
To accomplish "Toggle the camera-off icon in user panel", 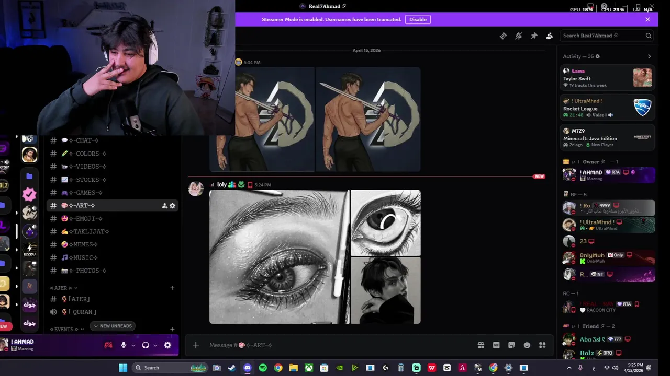I will [108, 345].
